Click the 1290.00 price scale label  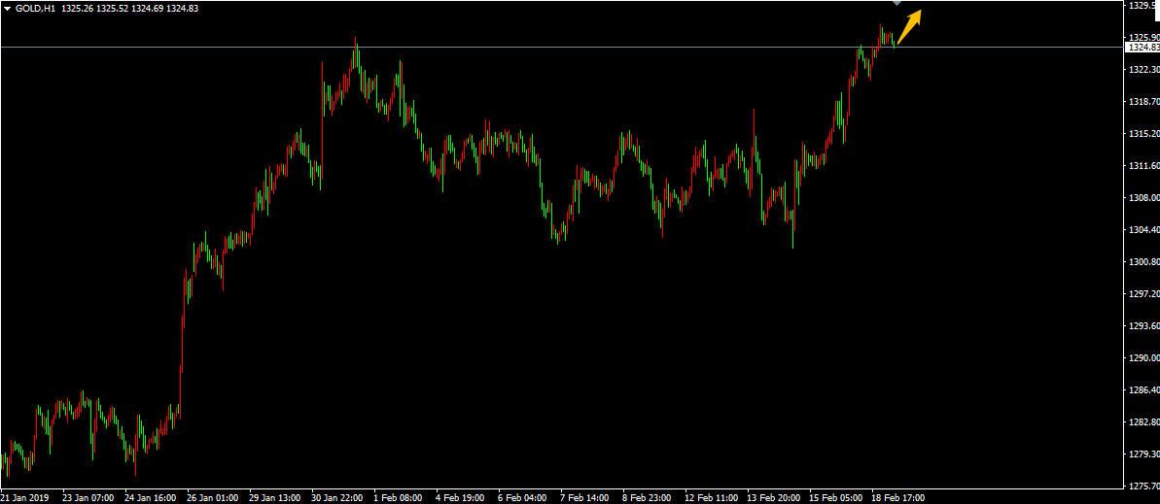pyautogui.click(x=1143, y=358)
